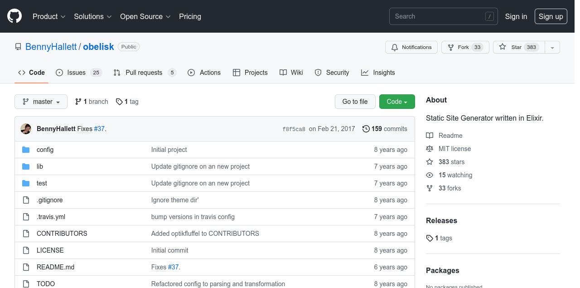This screenshot has width=580, height=288.
Task: Click the Sign up button
Action: pyautogui.click(x=551, y=16)
